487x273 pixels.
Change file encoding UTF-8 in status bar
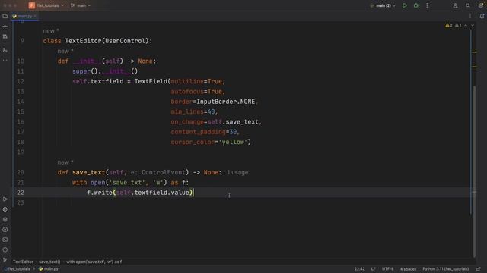coord(387,269)
